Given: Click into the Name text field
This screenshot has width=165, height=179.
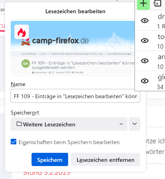Looking at the screenshot, I should [75, 96].
